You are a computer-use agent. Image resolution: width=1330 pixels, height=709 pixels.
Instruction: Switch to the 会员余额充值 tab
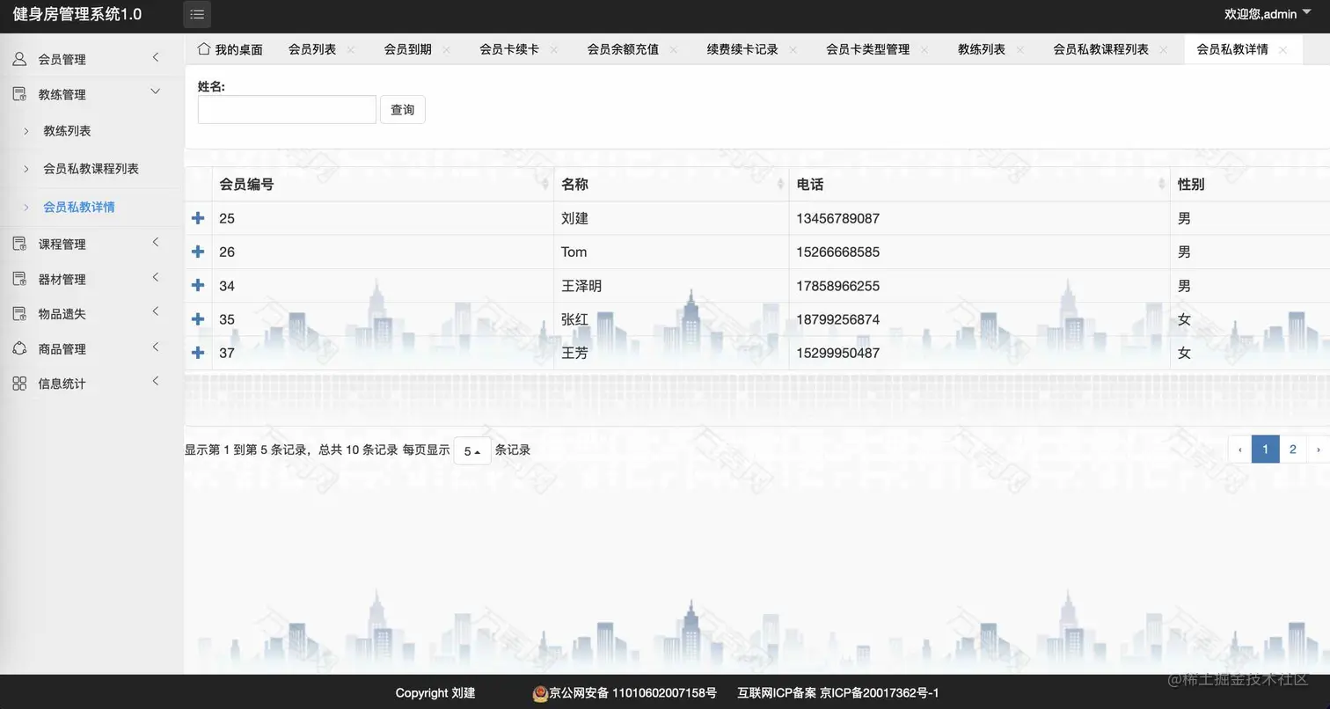tap(623, 49)
